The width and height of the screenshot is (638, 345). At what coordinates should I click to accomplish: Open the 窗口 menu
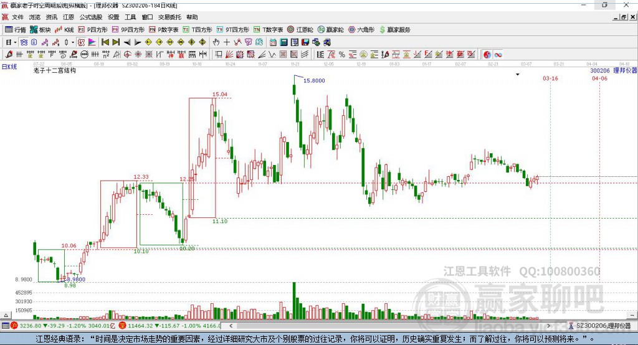click(147, 17)
